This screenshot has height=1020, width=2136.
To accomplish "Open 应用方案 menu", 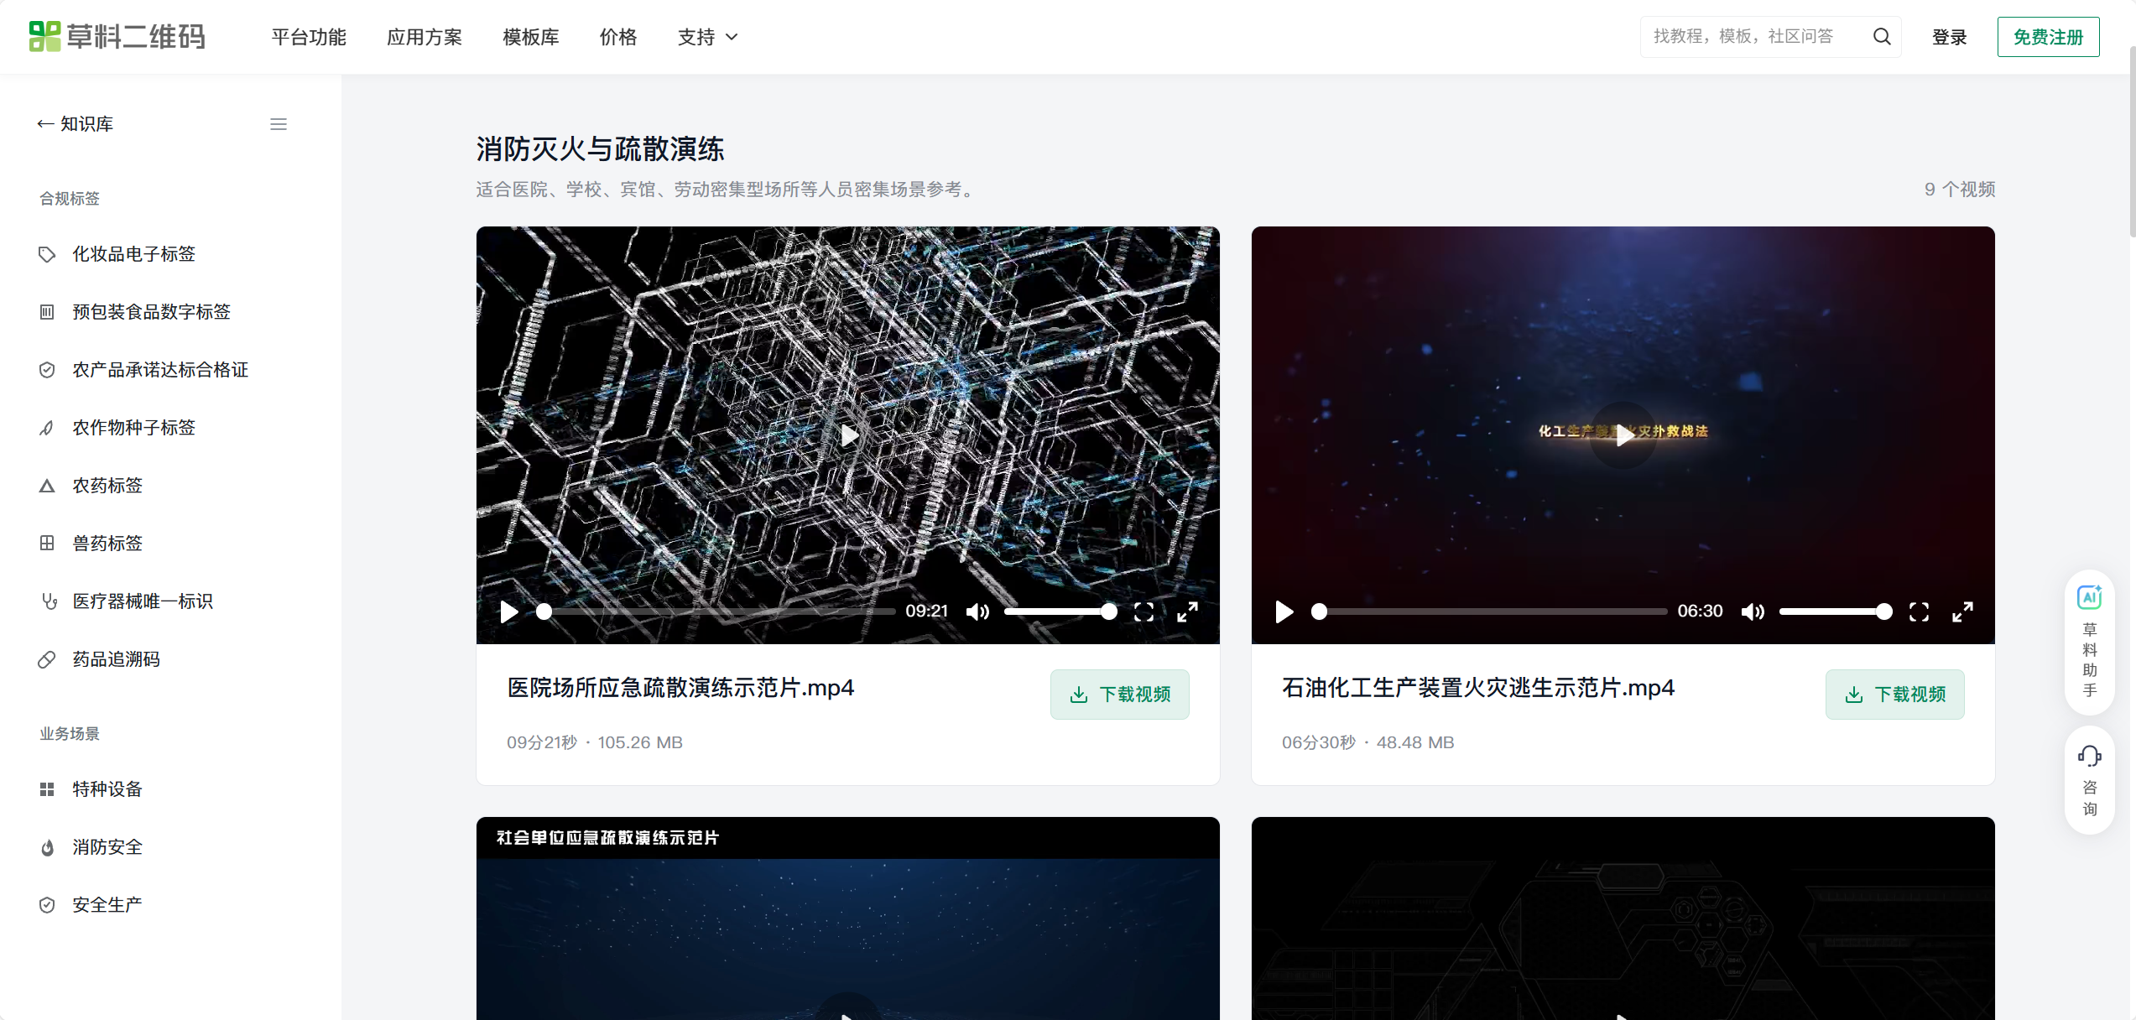I will (425, 37).
